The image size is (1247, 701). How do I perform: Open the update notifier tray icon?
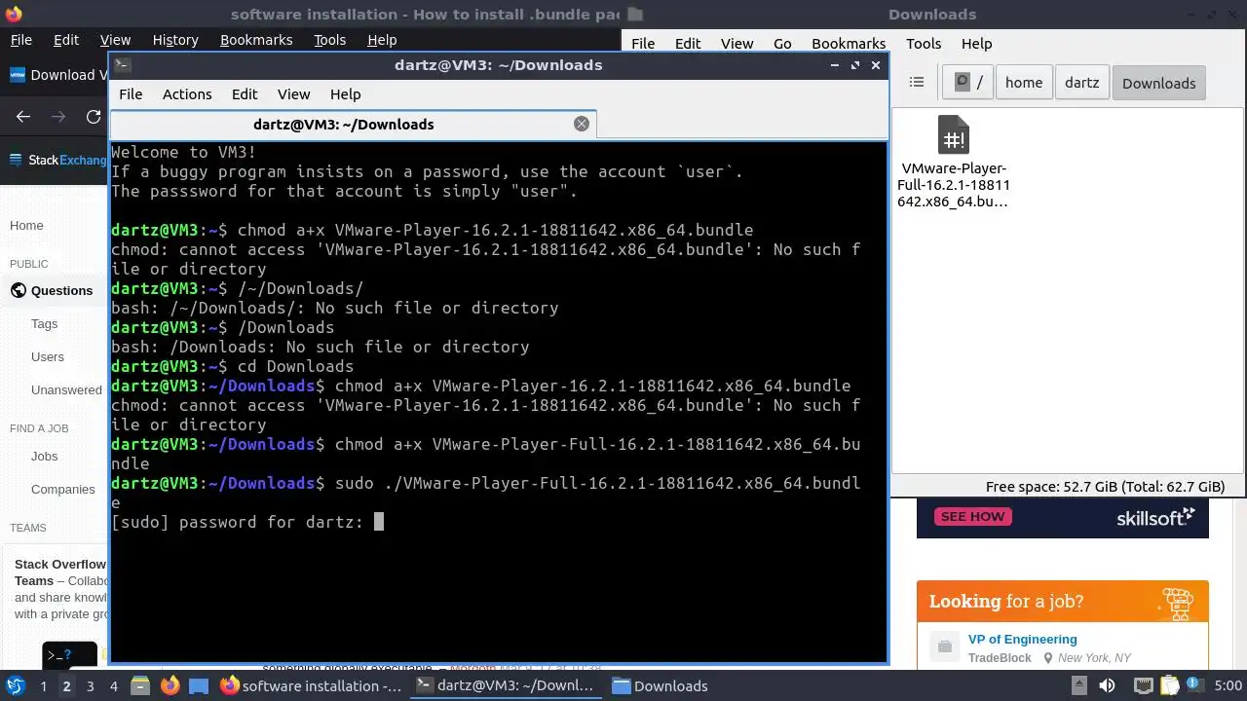click(1194, 686)
